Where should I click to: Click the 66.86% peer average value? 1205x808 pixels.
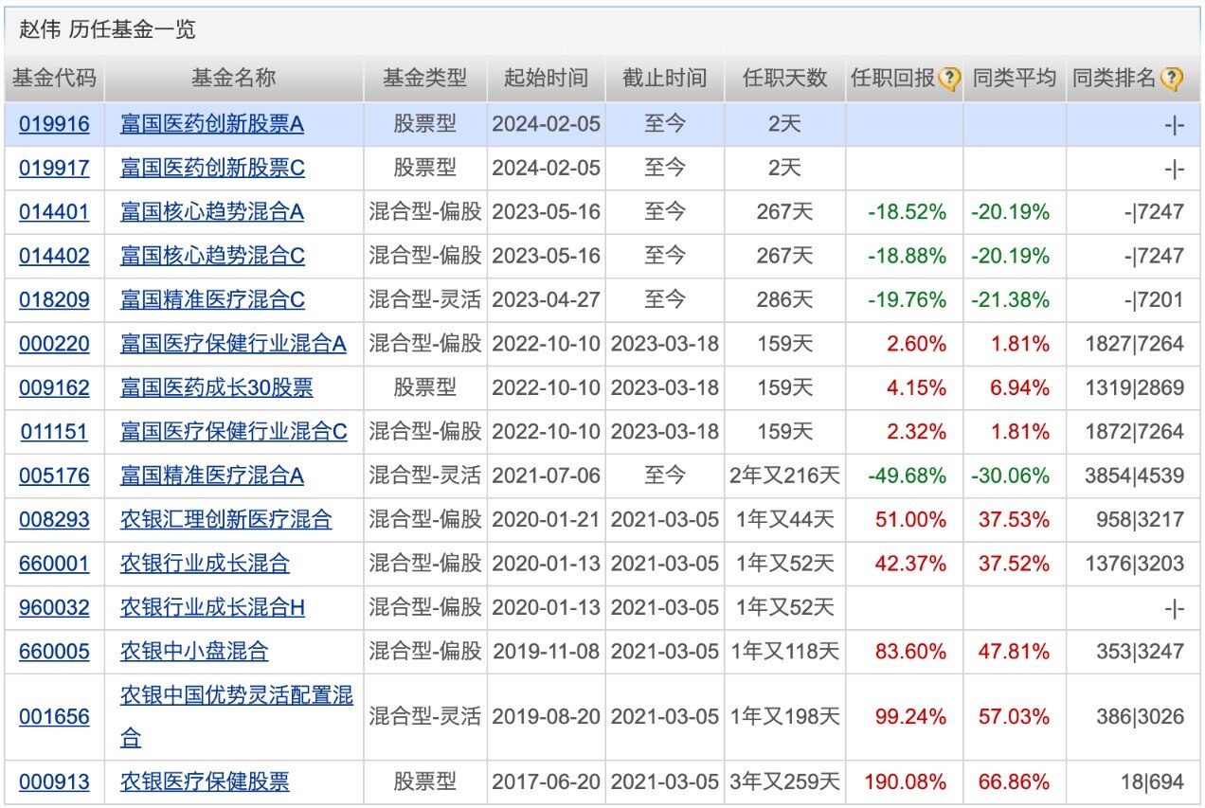tap(1014, 782)
